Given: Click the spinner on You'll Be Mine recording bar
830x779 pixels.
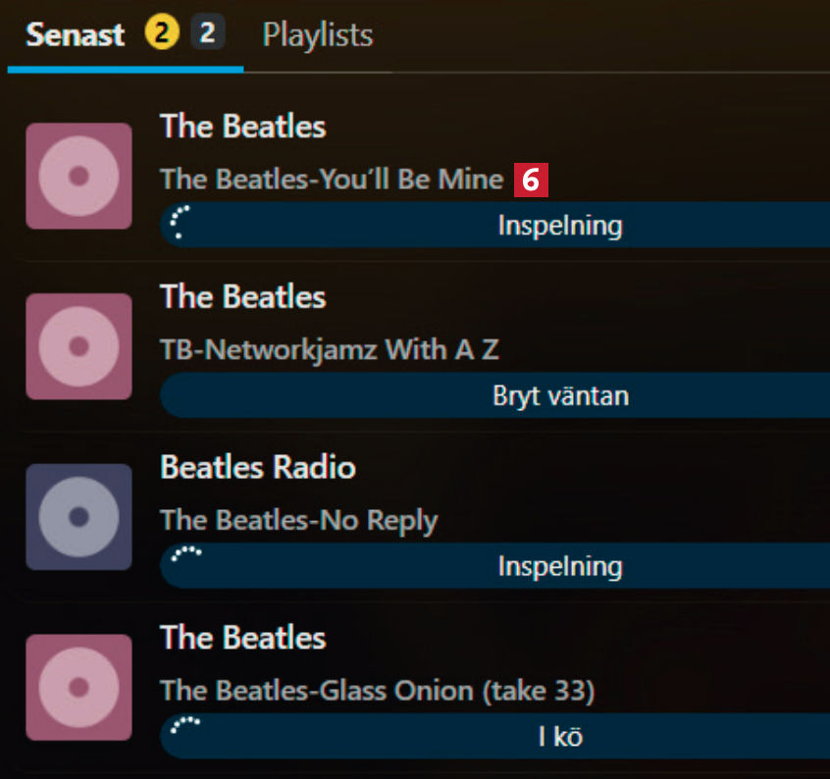Looking at the screenshot, I should [x=179, y=225].
